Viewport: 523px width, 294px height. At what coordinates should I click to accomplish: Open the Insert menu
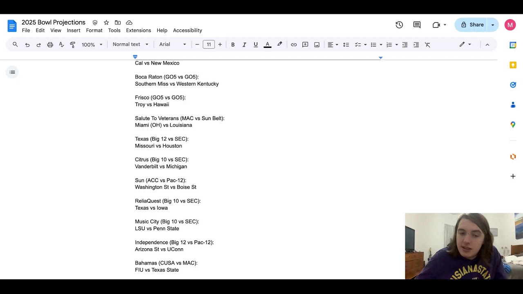click(x=74, y=31)
